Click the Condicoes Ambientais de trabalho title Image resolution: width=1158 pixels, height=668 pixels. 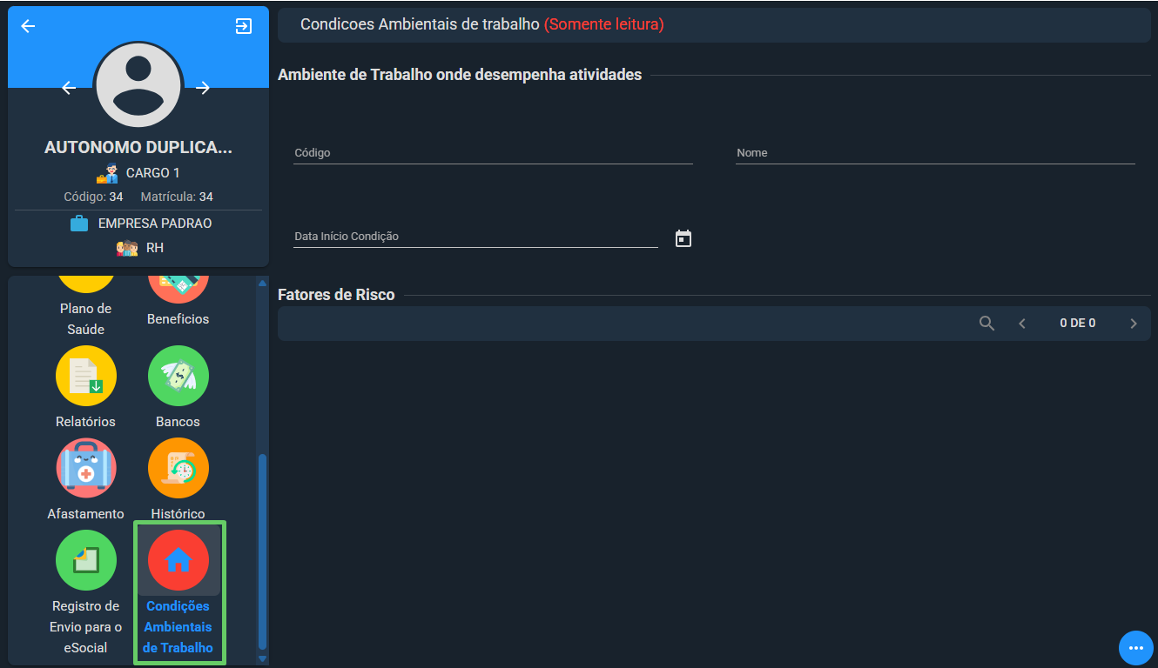[421, 25]
